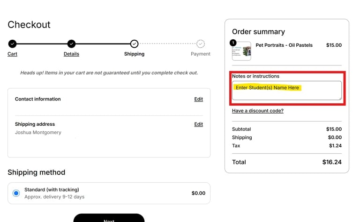Screen dimensions: 360x222
Task: Click into the Notes or instructions field
Action: [x=287, y=90]
